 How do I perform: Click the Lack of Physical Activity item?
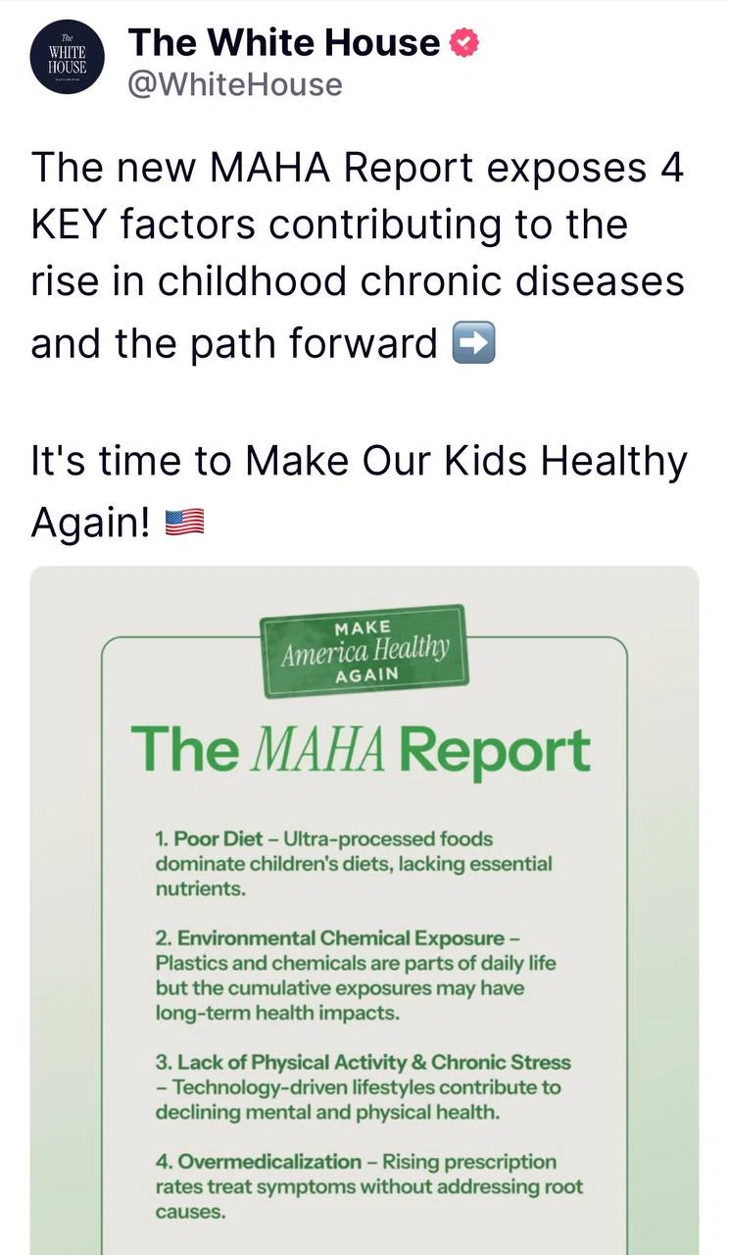point(363,1087)
